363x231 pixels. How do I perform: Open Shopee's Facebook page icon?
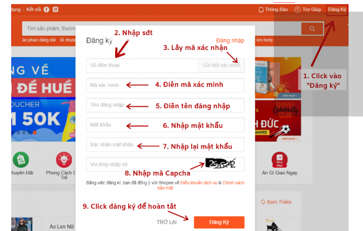click(x=47, y=10)
